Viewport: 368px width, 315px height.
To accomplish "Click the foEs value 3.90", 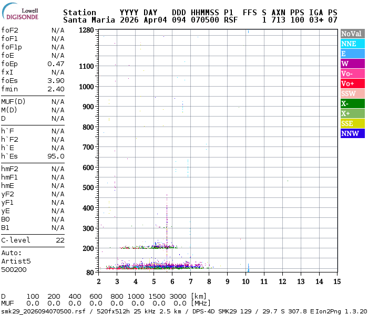I will pos(56,80).
